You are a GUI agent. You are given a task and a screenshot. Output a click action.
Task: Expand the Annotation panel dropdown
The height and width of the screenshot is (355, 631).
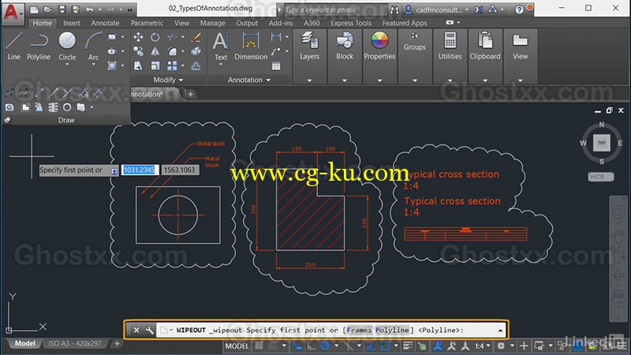(x=268, y=80)
